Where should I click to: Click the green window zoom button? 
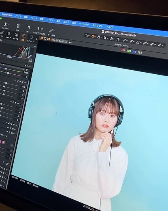pos(1,18)
